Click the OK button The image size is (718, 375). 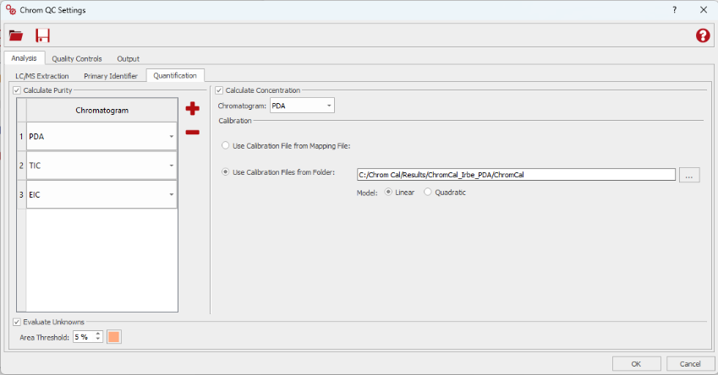(636, 363)
